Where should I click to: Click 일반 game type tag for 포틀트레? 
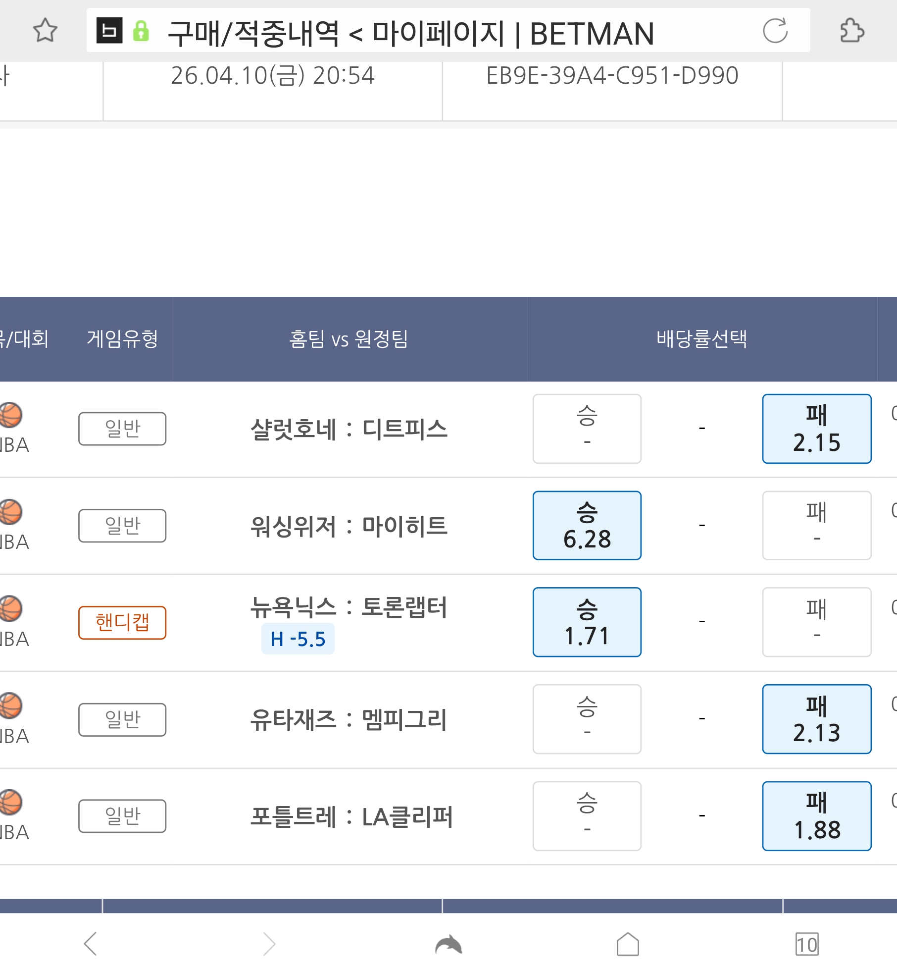(x=122, y=816)
